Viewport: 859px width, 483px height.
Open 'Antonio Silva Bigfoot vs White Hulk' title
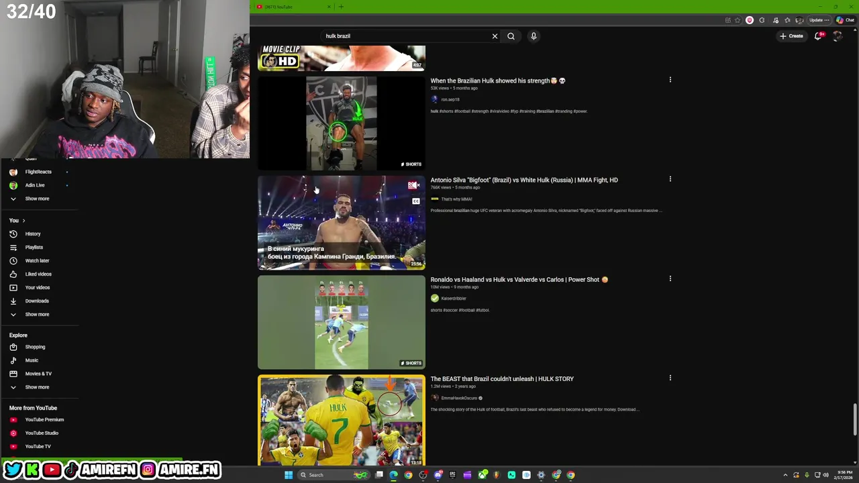[524, 180]
